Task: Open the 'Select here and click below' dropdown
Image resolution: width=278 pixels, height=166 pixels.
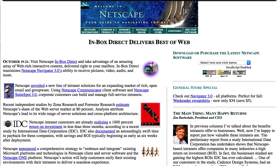Action: [225, 63]
